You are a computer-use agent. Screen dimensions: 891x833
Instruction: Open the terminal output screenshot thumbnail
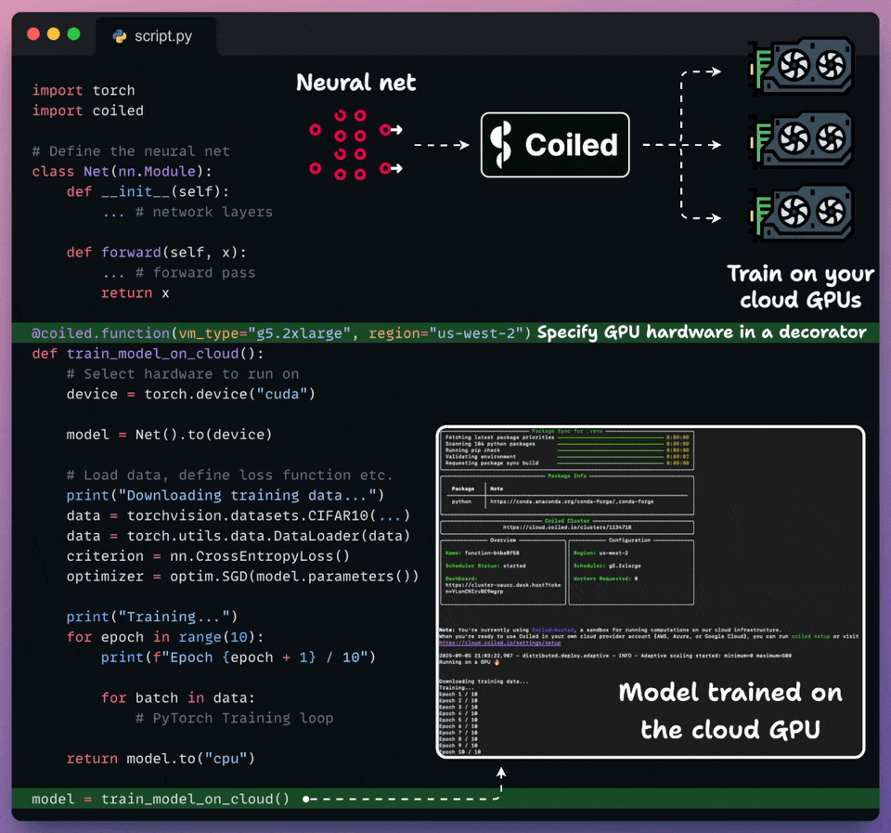coord(651,592)
